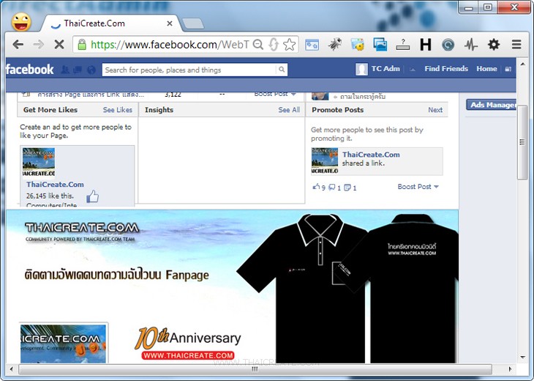Open TC Adm profile name
The image size is (534, 381).
pyautogui.click(x=386, y=69)
